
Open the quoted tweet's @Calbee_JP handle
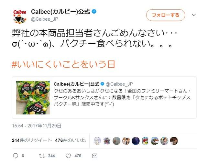(119, 84)
